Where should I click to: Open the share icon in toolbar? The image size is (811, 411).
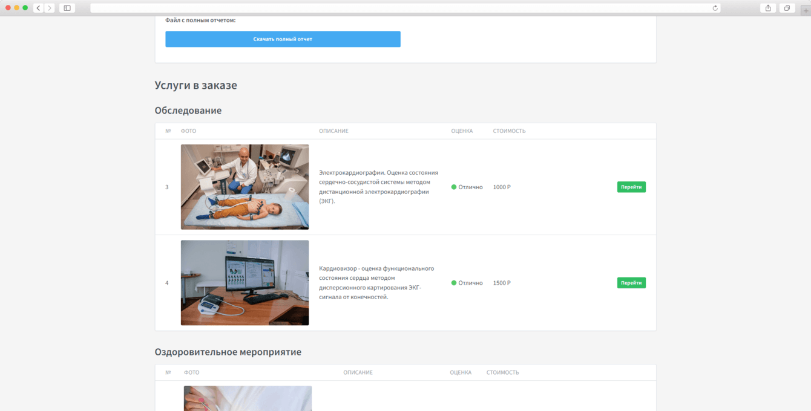click(x=768, y=8)
